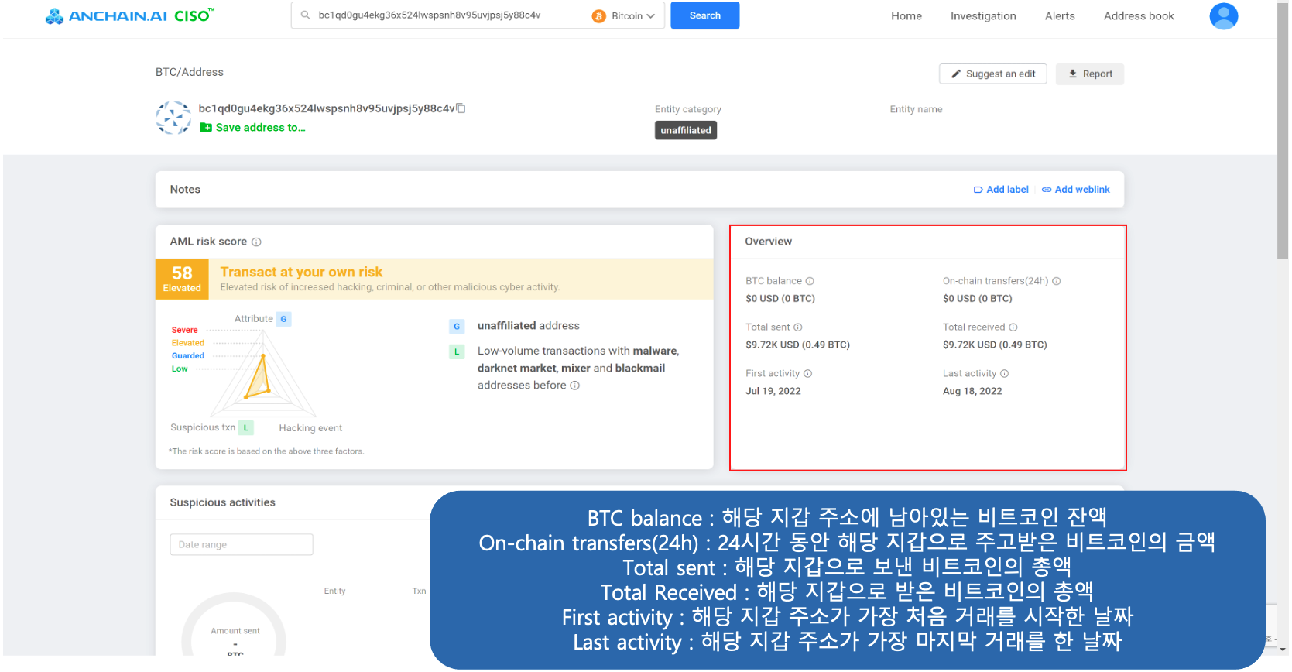Click info icon after 'addresses before'
The width and height of the screenshot is (1292, 672).
574,386
